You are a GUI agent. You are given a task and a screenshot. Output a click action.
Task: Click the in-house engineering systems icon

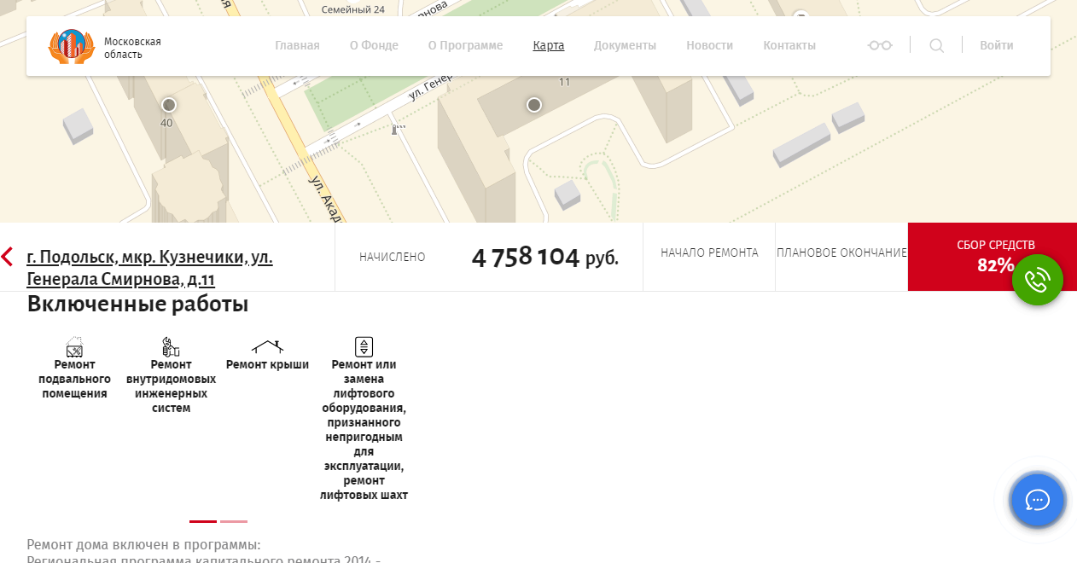click(171, 347)
